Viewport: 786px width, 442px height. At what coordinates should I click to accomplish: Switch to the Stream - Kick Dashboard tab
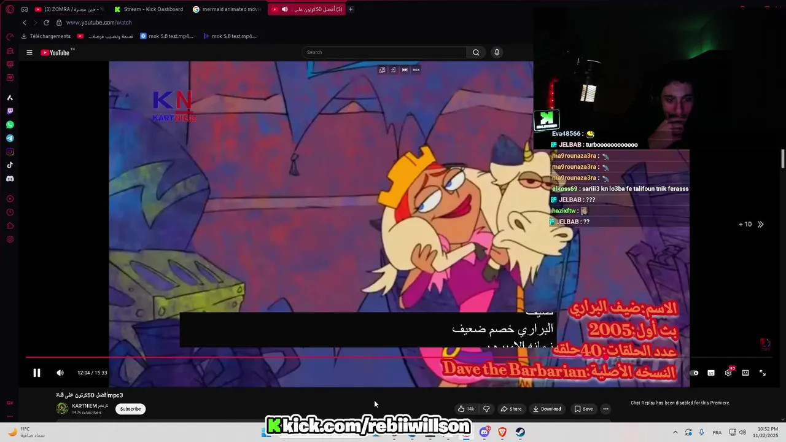pos(148,9)
